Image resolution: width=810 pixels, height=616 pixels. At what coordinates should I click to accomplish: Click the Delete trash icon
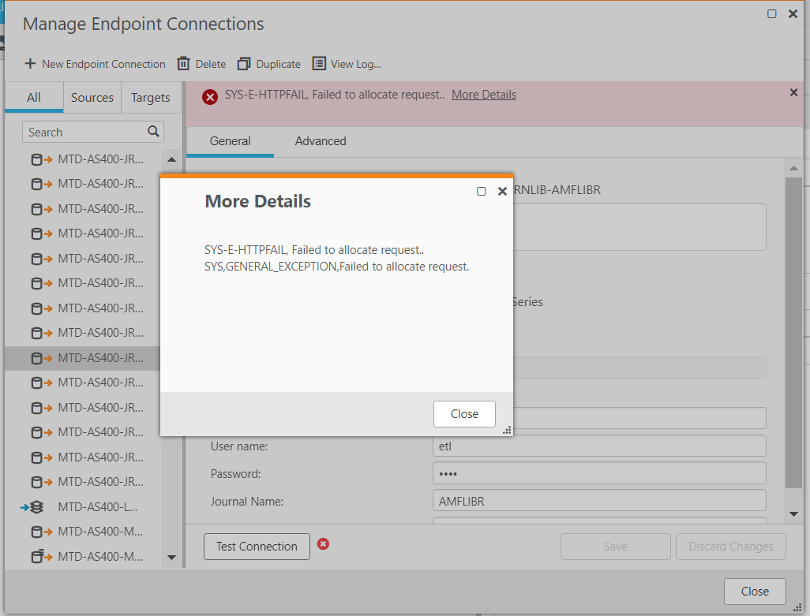[x=183, y=64]
